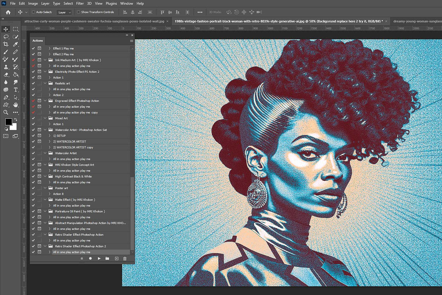This screenshot has height=295, width=442.
Task: Toggle checkmark for Realistic art set
Action: pyautogui.click(x=34, y=83)
